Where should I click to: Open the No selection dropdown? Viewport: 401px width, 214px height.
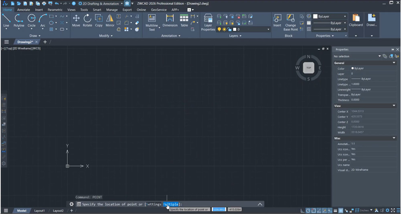click(x=357, y=56)
